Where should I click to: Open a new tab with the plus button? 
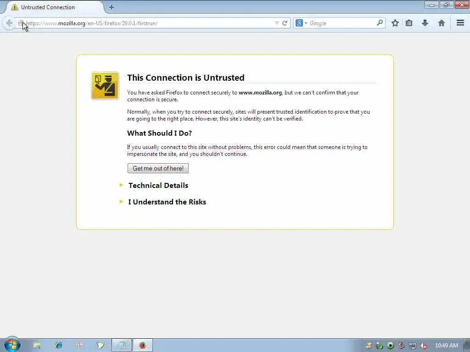[111, 7]
